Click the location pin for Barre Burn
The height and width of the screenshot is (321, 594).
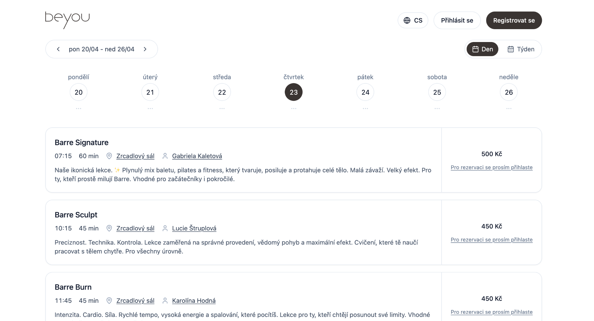click(109, 300)
